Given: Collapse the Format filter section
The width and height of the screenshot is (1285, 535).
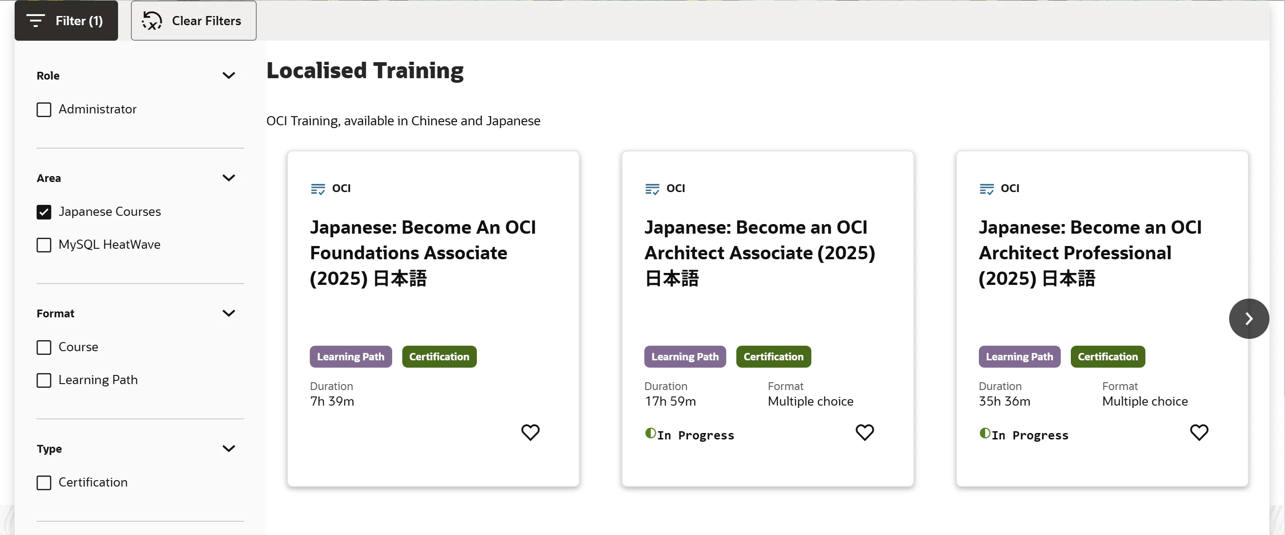Looking at the screenshot, I should tap(228, 313).
